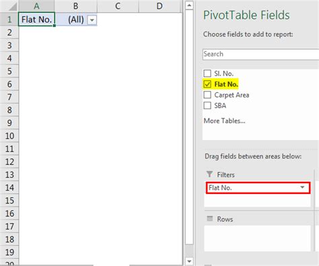Select row 19 header
Image resolution: width=319 pixels, height=266 pixels.
pyautogui.click(x=9, y=252)
